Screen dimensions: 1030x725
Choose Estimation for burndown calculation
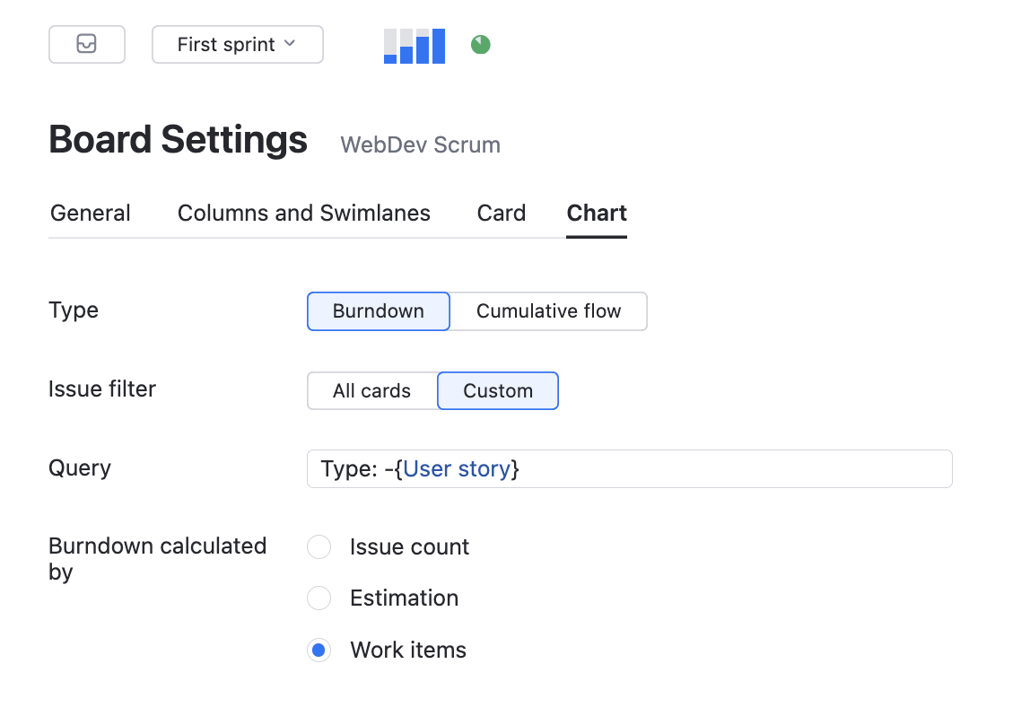click(319, 598)
